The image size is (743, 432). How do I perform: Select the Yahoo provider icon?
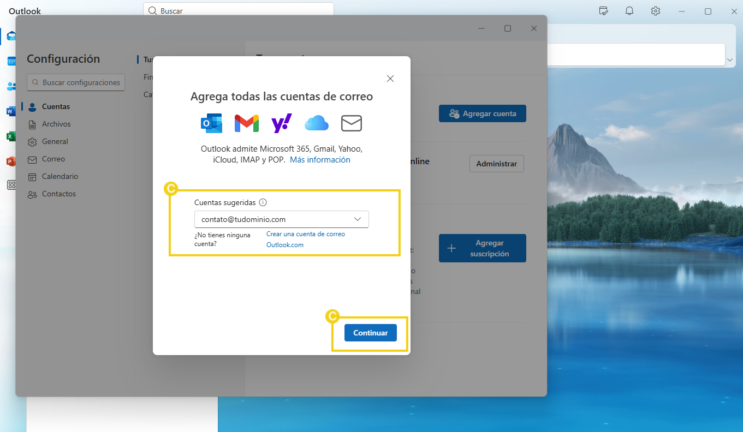[x=281, y=123]
